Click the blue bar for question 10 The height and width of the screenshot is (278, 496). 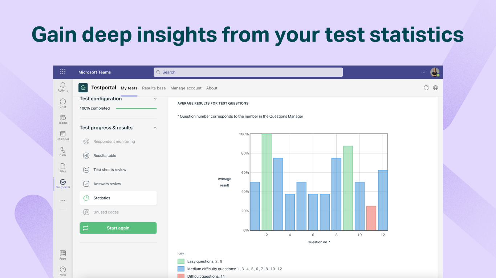(359, 206)
